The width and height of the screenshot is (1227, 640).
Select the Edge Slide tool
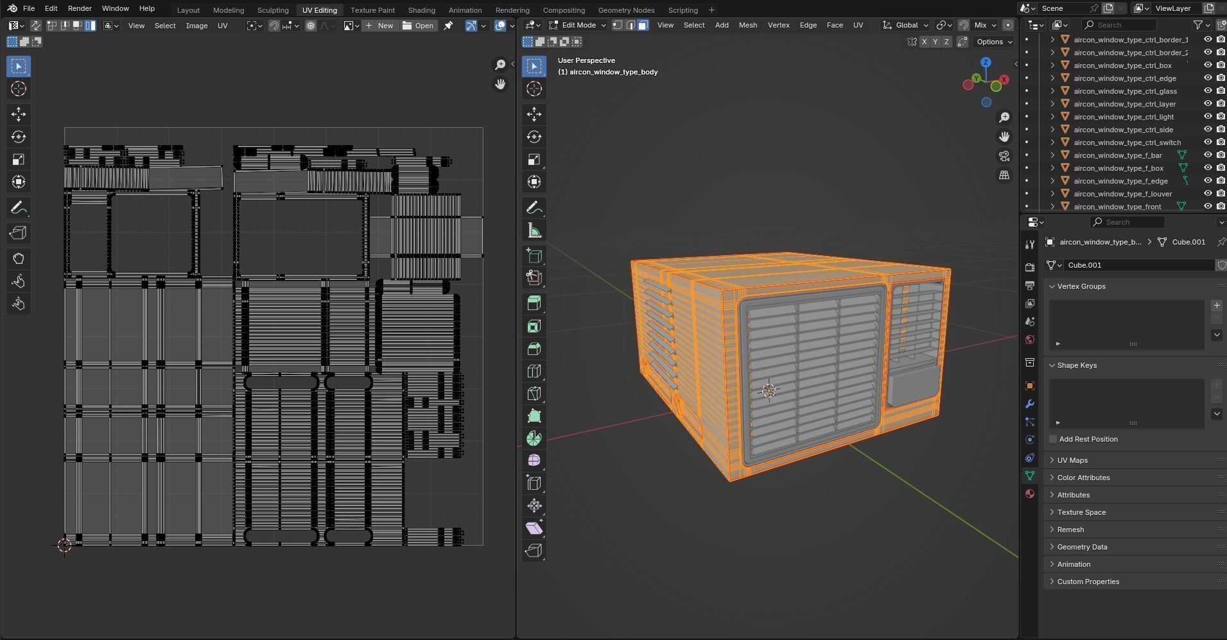coord(534,483)
